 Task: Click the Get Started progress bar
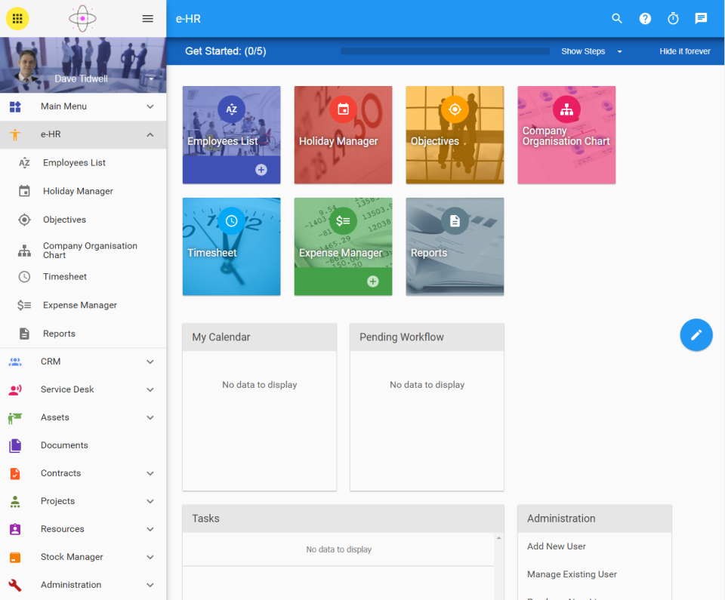pyautogui.click(x=445, y=51)
